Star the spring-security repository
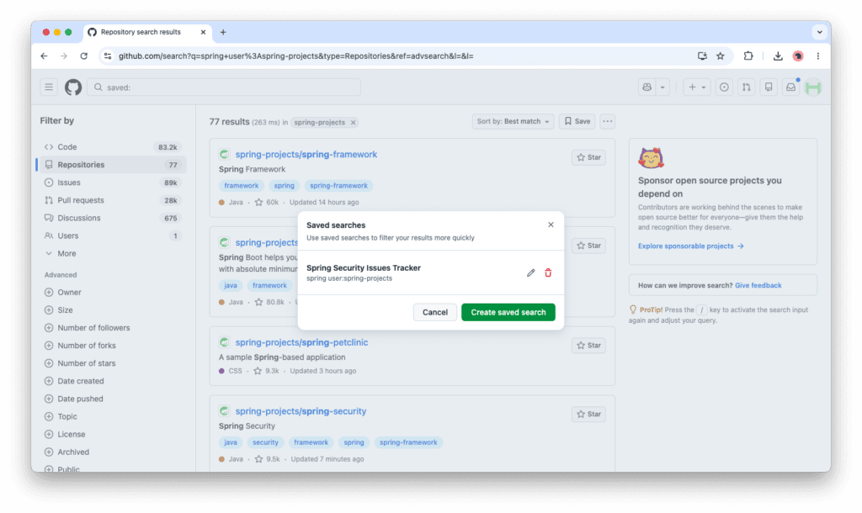This screenshot has height=513, width=862. click(588, 414)
